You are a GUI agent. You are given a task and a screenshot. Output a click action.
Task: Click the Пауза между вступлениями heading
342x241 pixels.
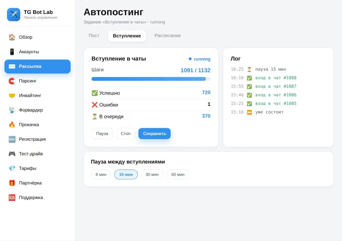point(128,162)
